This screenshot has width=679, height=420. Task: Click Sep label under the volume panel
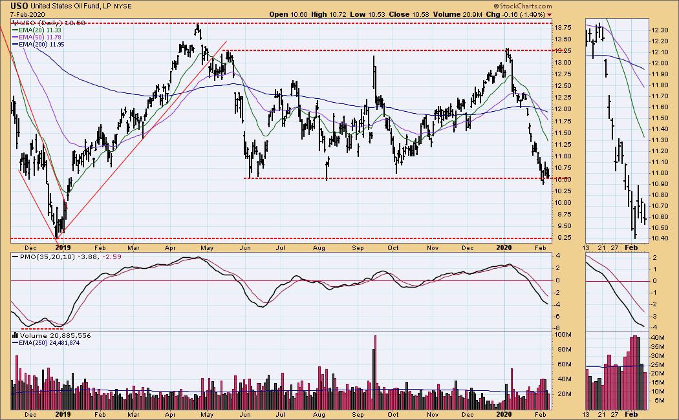358,414
